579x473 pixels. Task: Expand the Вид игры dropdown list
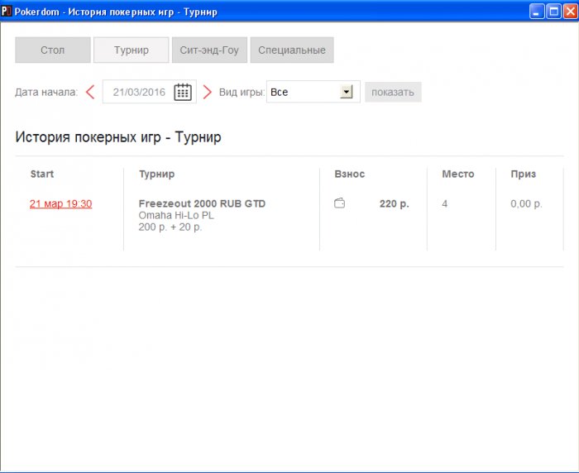pyautogui.click(x=347, y=92)
